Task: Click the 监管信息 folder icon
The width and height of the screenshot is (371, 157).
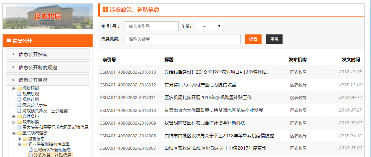Action: click(x=25, y=139)
